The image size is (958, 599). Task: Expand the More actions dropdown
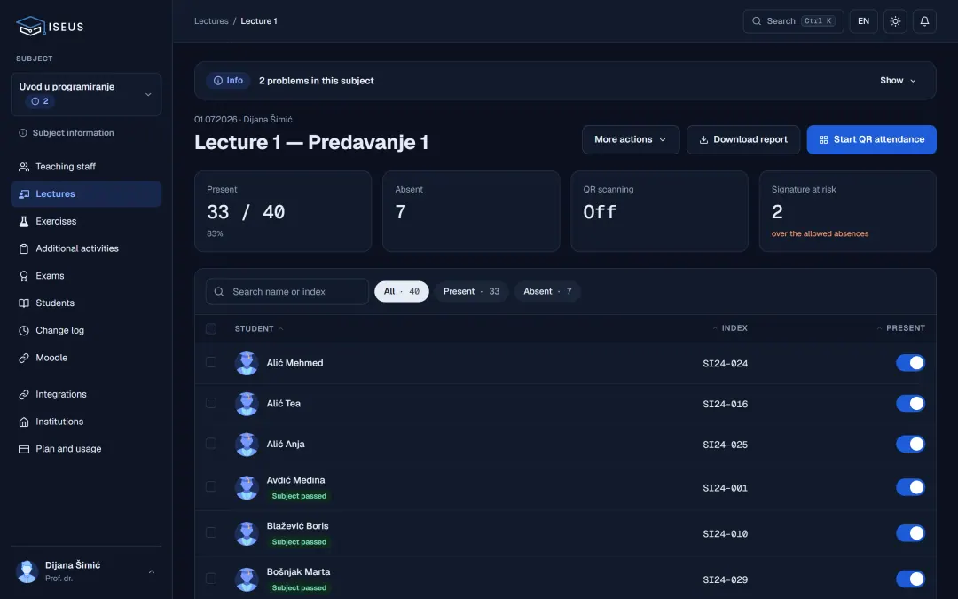click(x=631, y=139)
